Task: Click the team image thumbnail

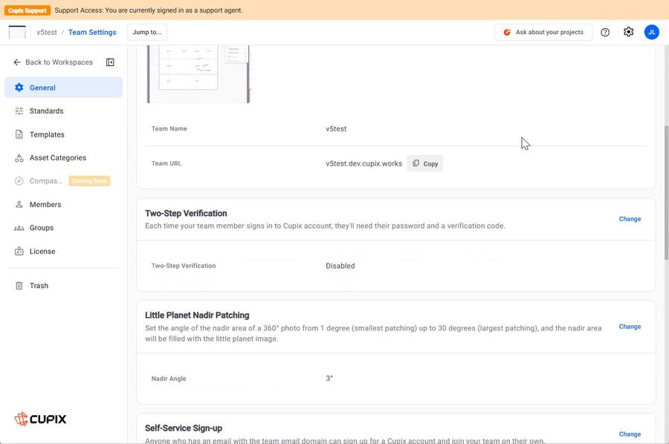Action: coord(198,74)
